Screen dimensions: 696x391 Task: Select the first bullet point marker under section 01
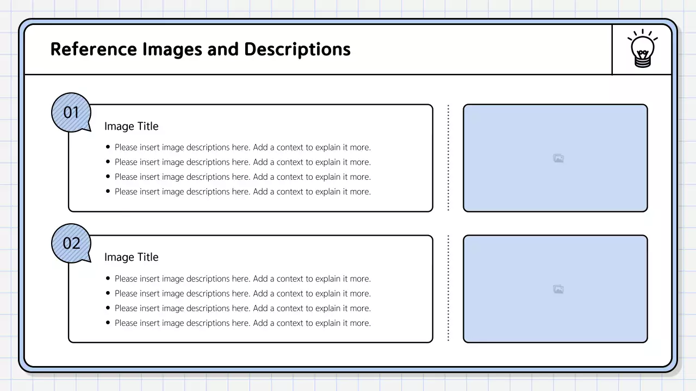(108, 147)
